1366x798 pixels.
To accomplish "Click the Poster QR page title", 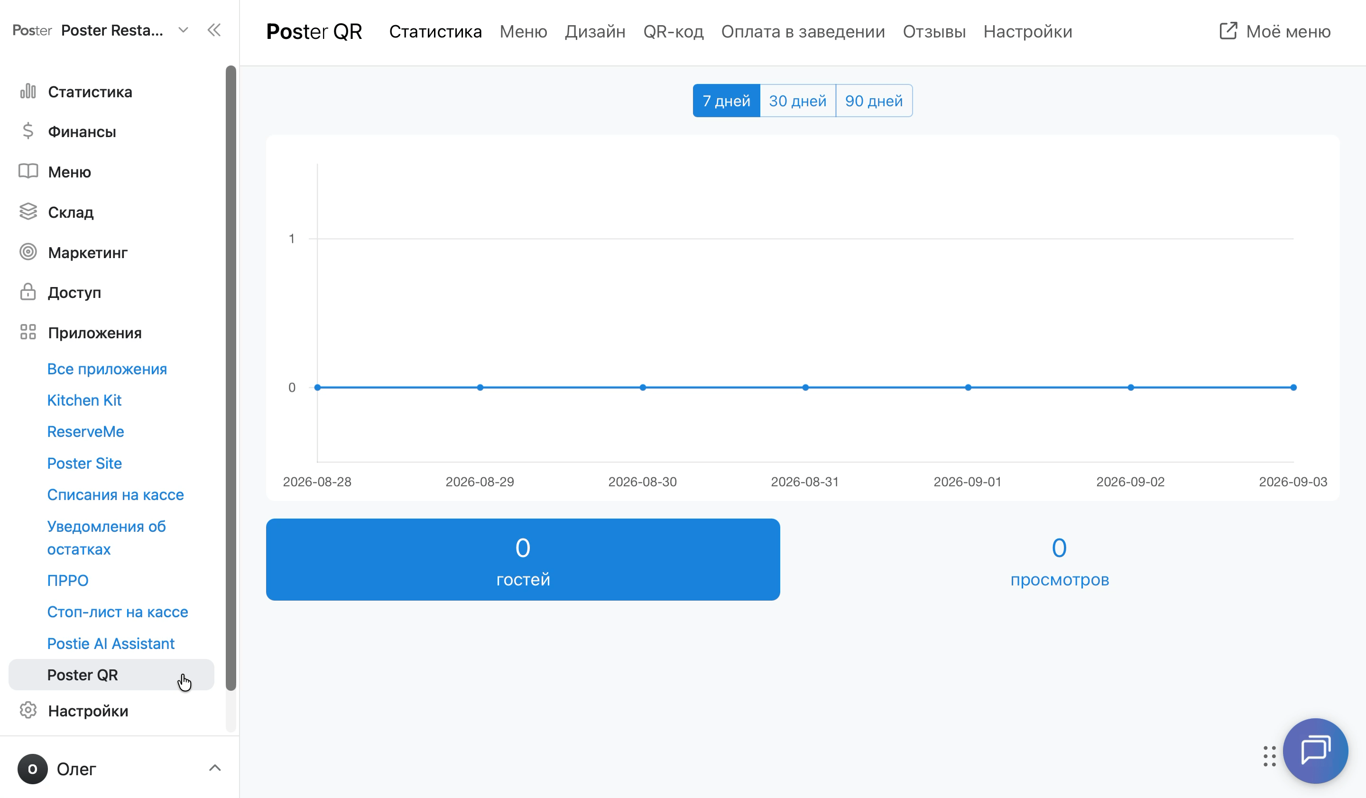I will (314, 31).
